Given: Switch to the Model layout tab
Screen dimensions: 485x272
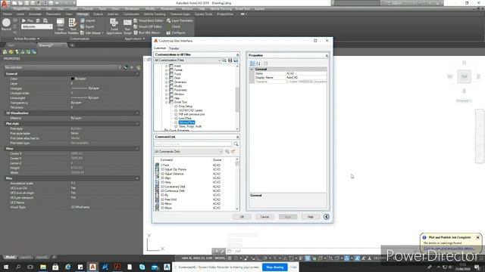Looking at the screenshot, I should pos(10,257).
